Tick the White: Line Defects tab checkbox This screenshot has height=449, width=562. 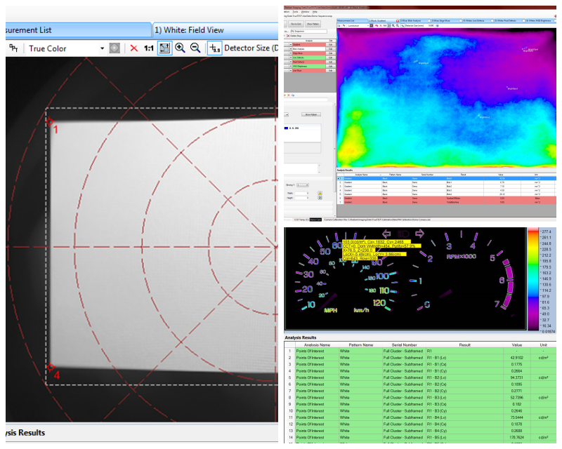coord(492,21)
